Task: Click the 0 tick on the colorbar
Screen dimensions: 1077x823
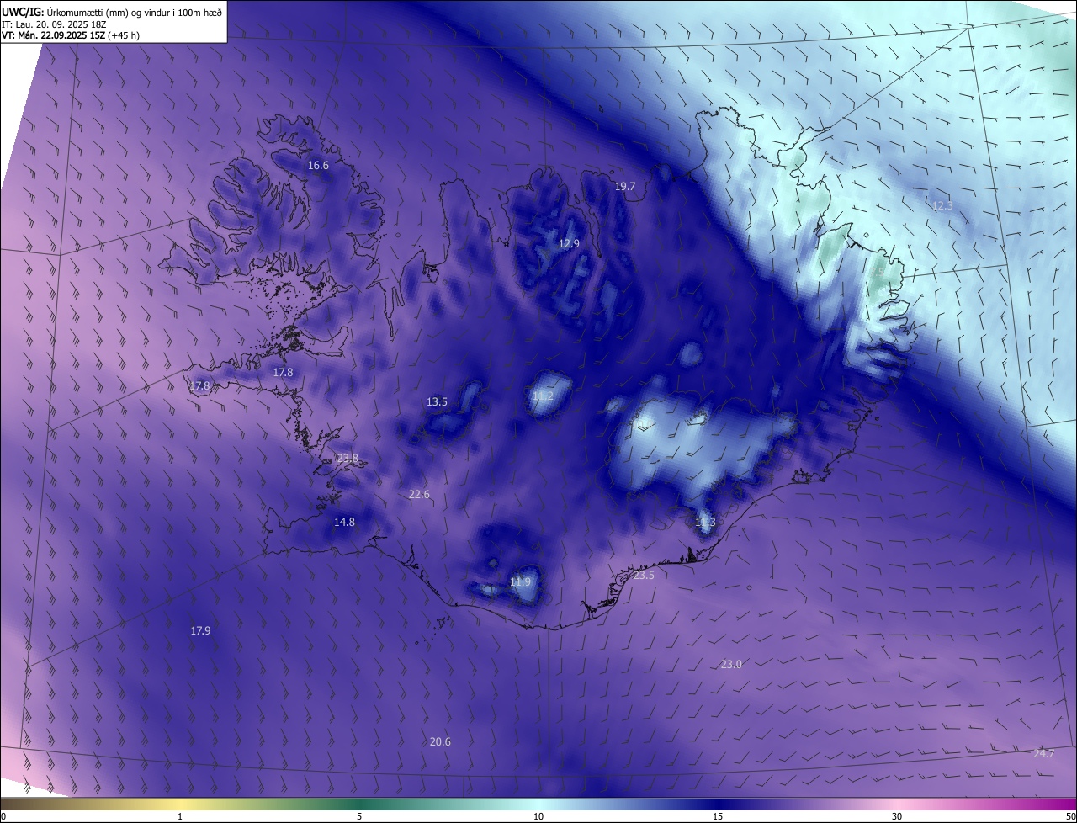Action: coord(3,817)
